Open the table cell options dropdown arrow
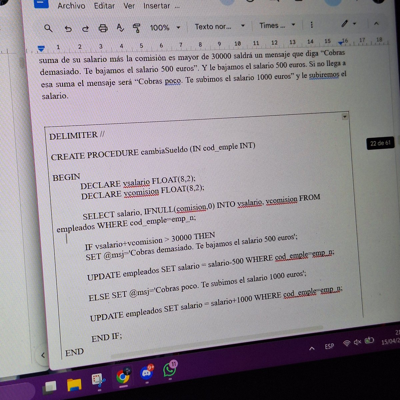This screenshot has width=400, height=400. click(345, 117)
